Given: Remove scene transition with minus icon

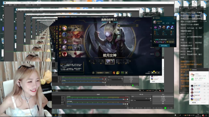Looking at the screenshot, I should pyautogui.click(x=148, y=98).
